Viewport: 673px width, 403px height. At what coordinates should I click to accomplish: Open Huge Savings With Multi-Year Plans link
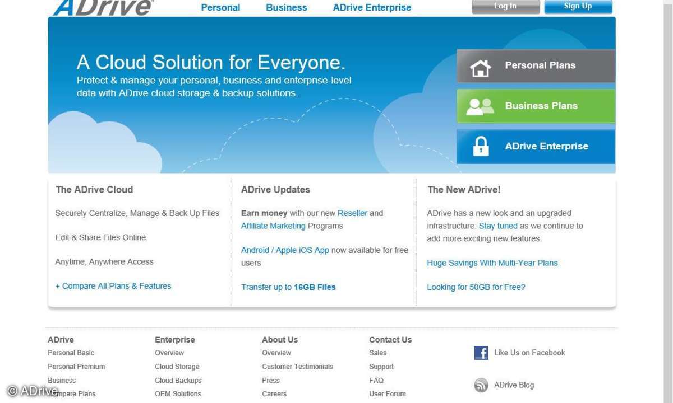click(x=492, y=263)
